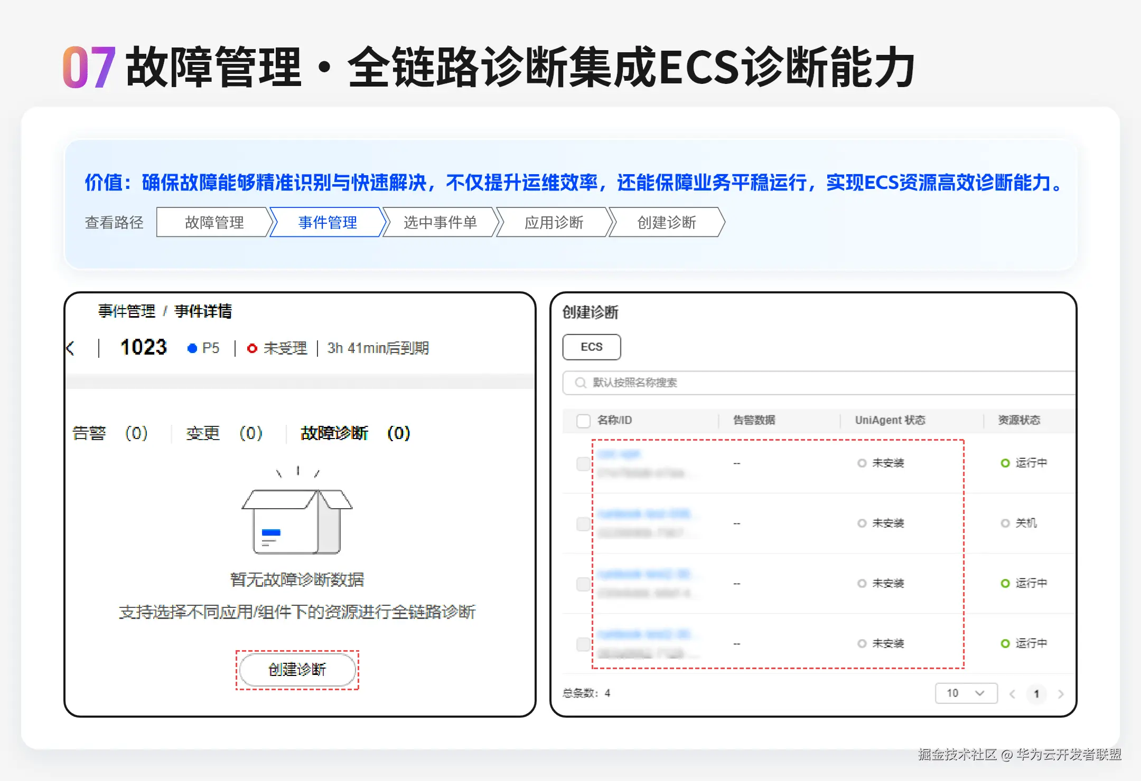The width and height of the screenshot is (1141, 781).
Task: Click the ECS button
Action: [x=591, y=347]
